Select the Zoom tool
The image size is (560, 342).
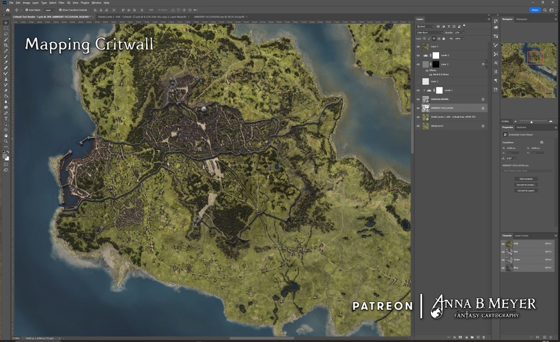[x=5, y=141]
